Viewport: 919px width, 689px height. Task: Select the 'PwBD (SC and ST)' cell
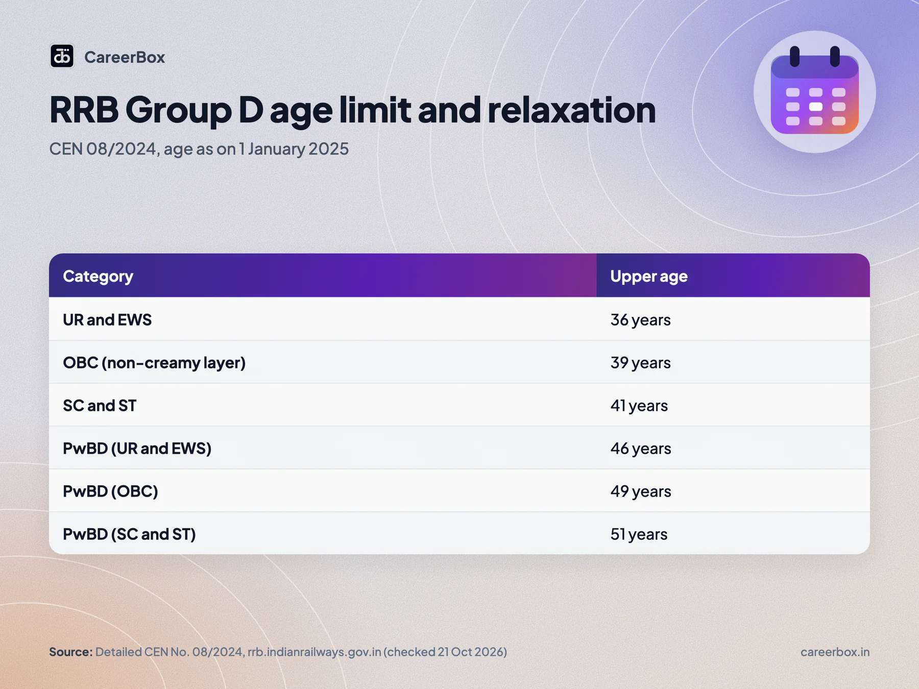[x=323, y=534]
